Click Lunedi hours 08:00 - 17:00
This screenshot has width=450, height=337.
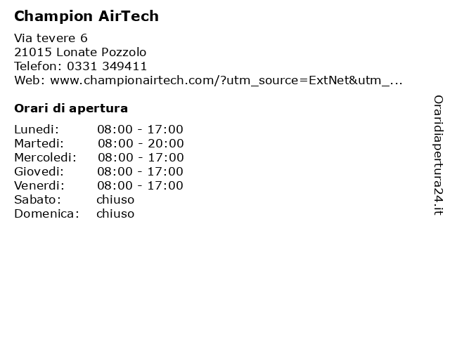click(x=140, y=129)
